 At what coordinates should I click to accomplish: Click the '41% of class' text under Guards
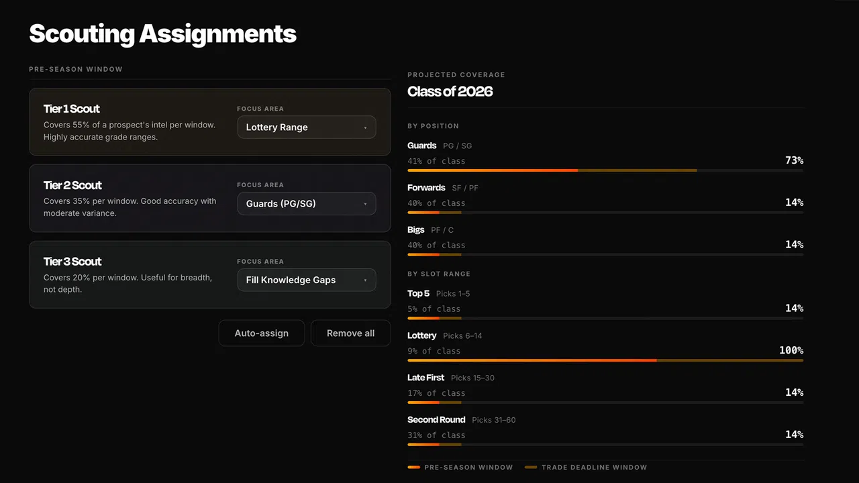tap(436, 161)
